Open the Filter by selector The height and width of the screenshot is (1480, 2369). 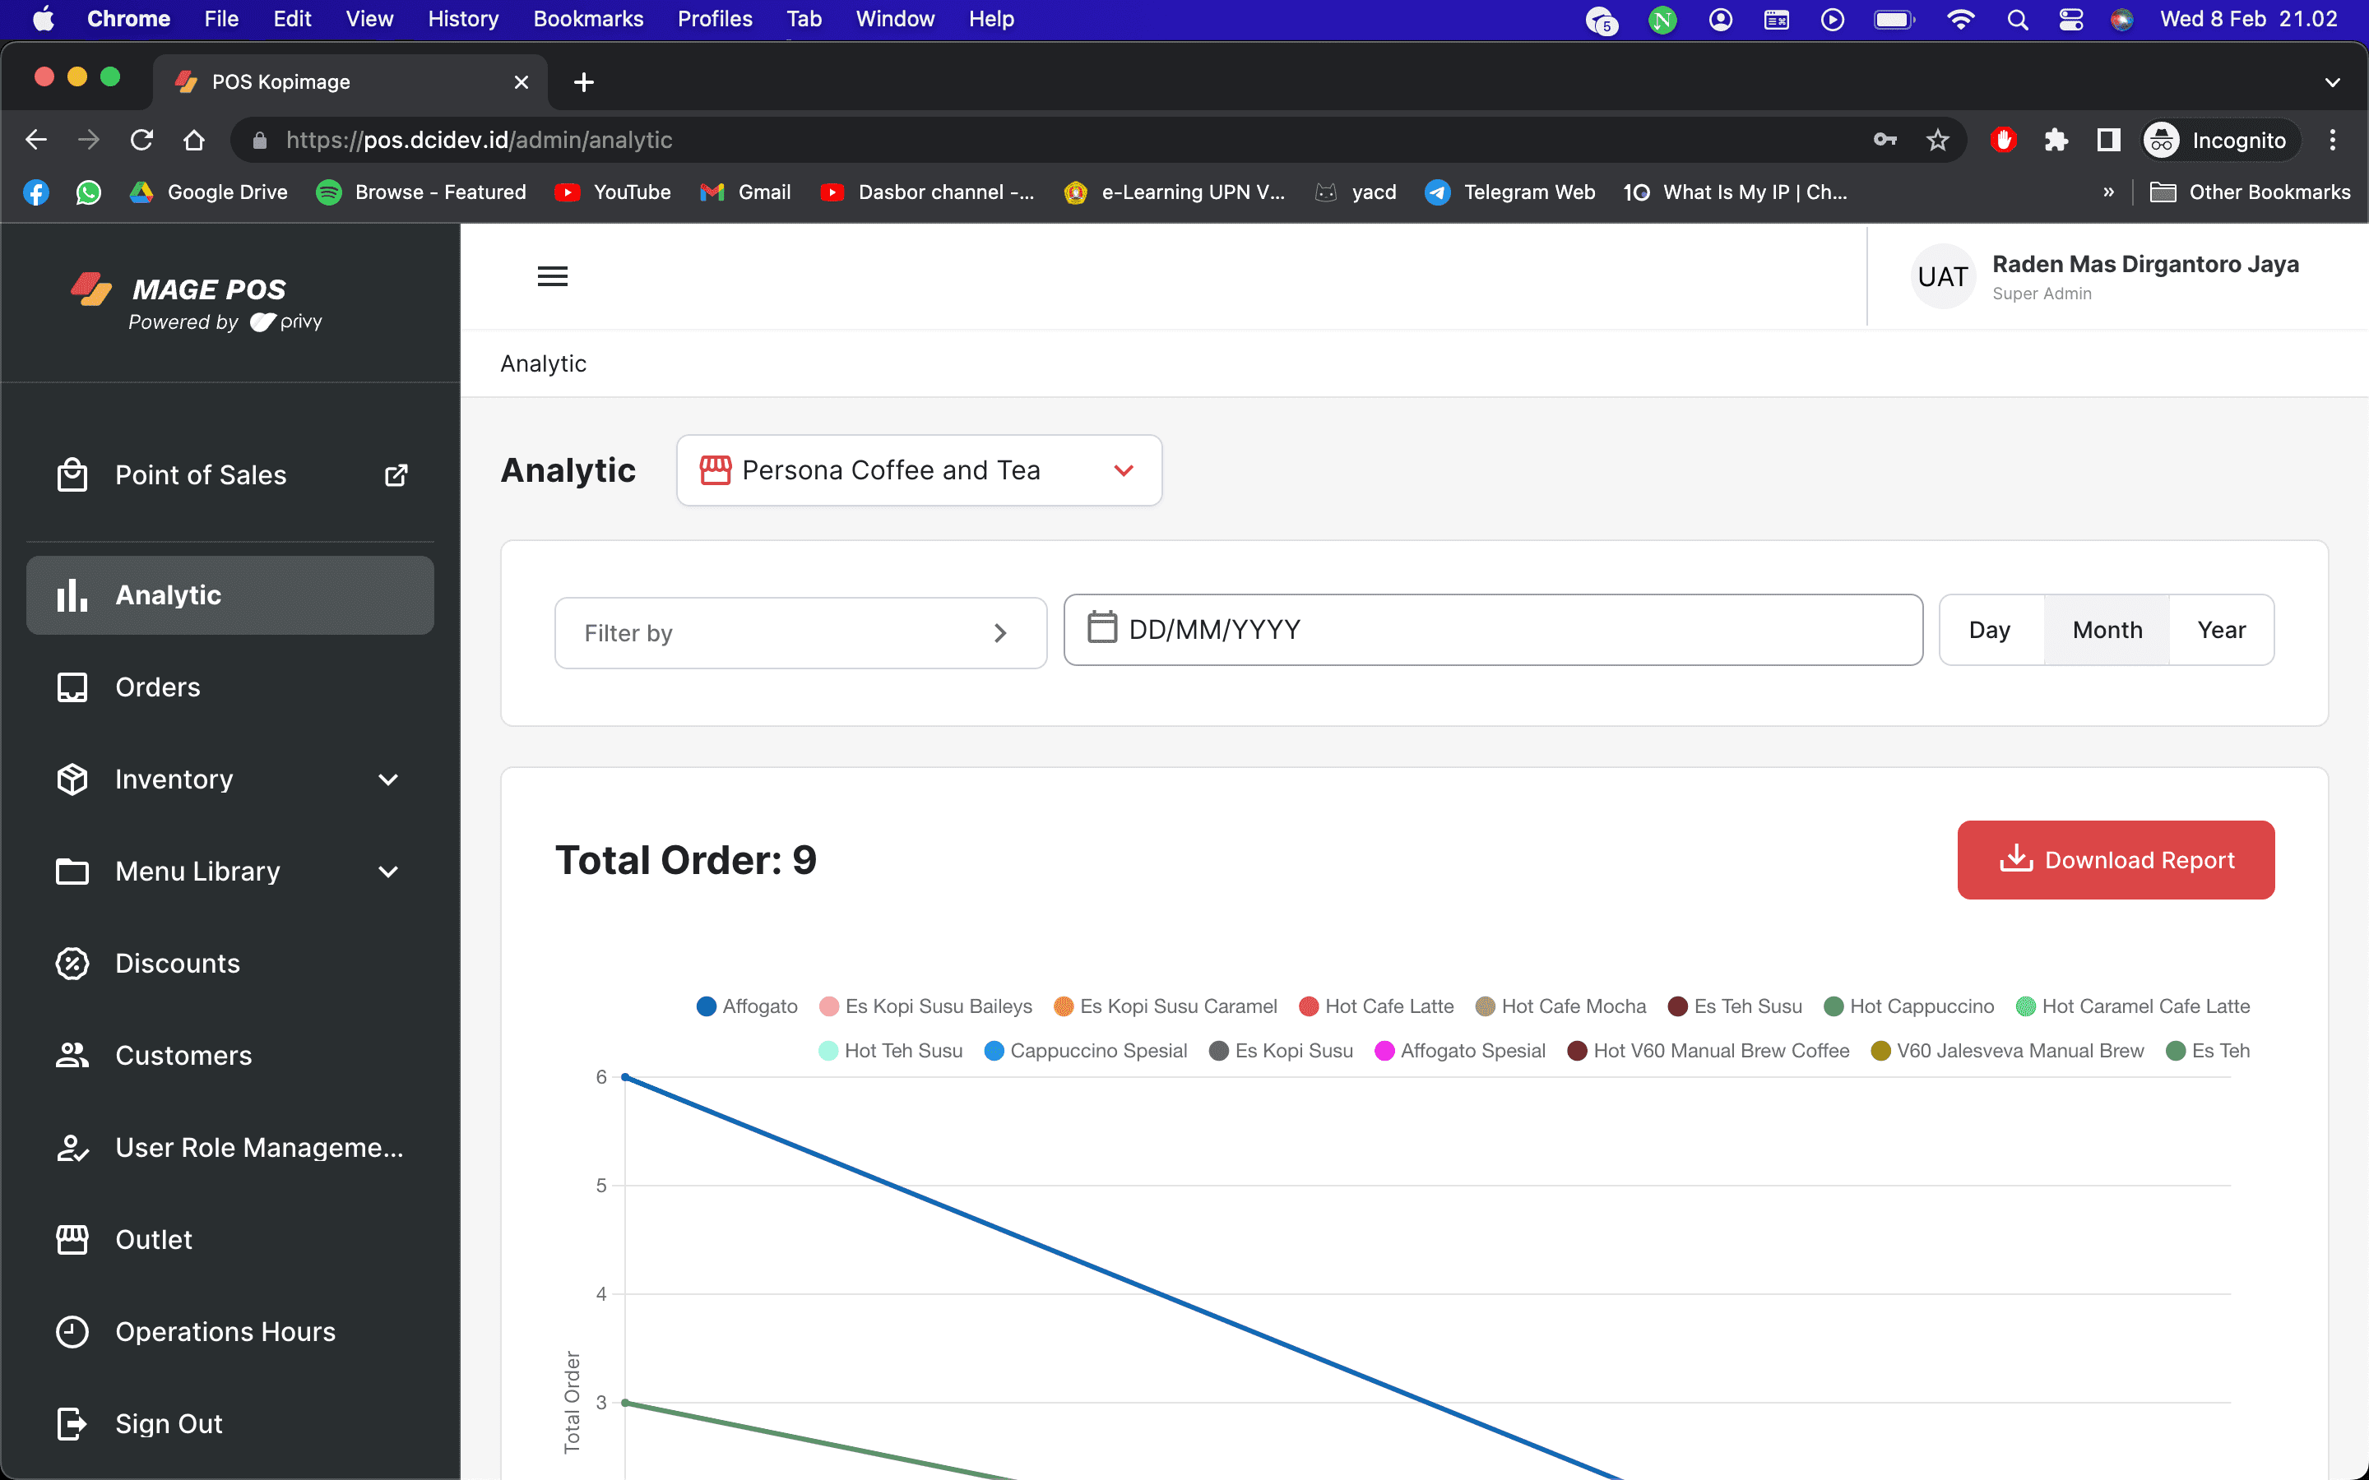click(800, 633)
